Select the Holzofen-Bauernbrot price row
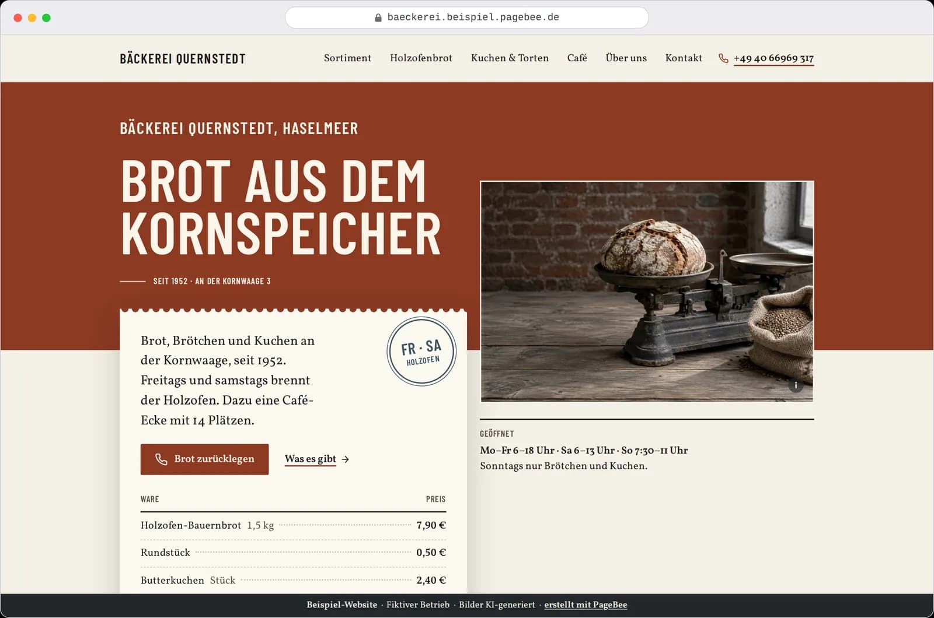 tap(293, 525)
